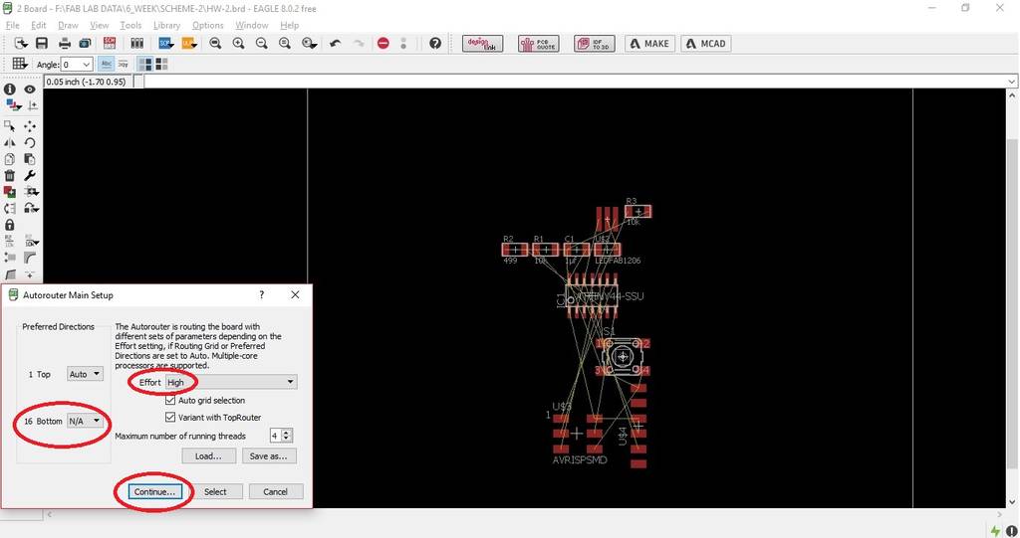Click the Autodesk MAKE button

649,44
